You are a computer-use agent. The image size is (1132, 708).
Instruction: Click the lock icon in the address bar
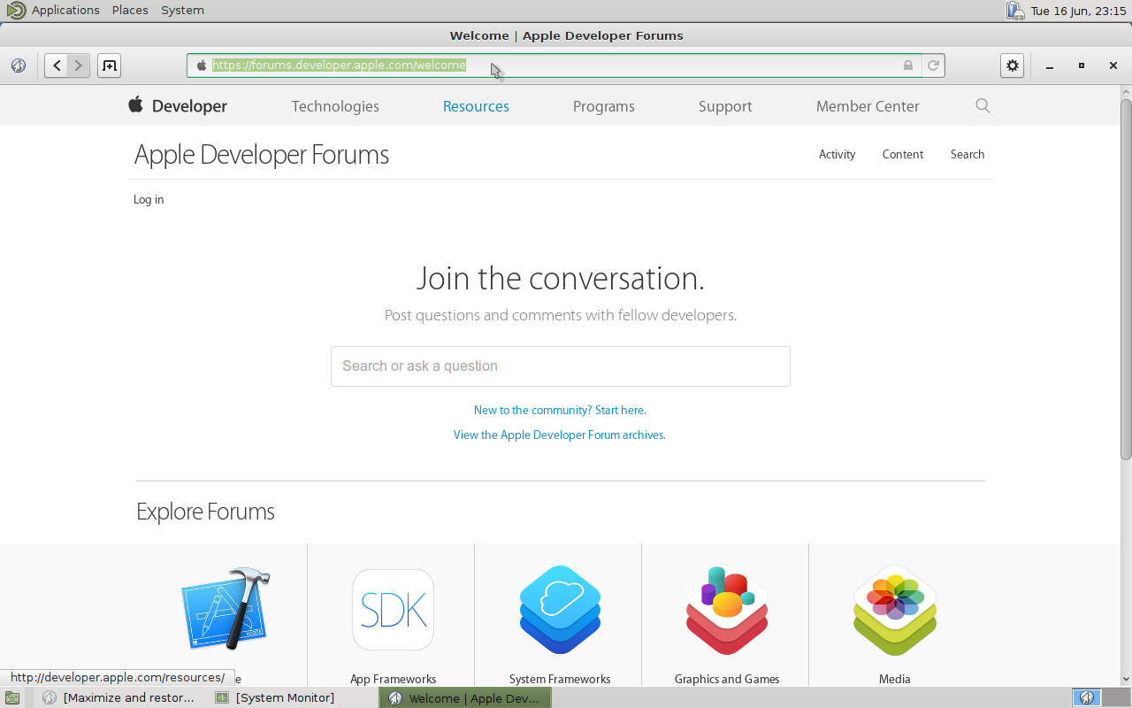click(x=908, y=65)
